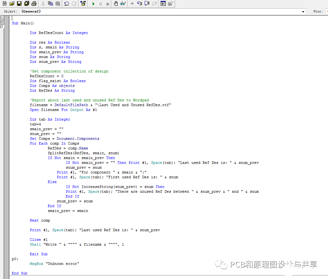Click on the 'Sub Main()' code line

(23, 23)
